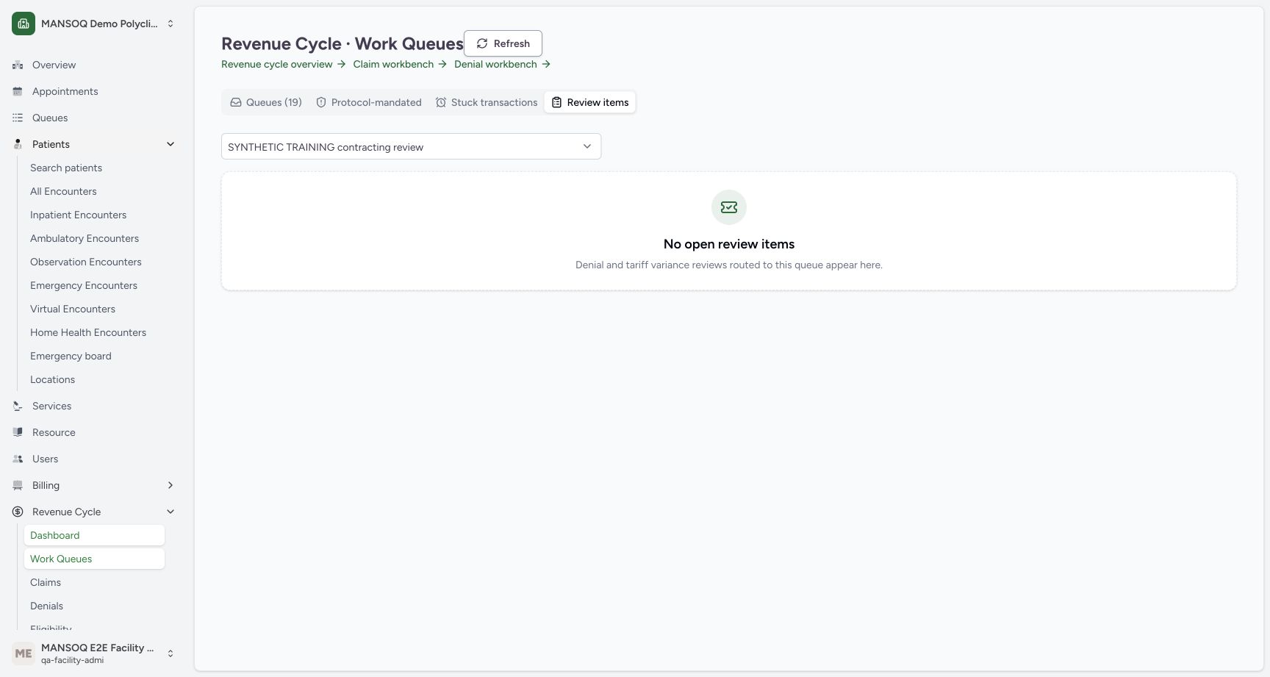Image resolution: width=1270 pixels, height=677 pixels.
Task: Click the Patients person icon
Action: coord(18,144)
